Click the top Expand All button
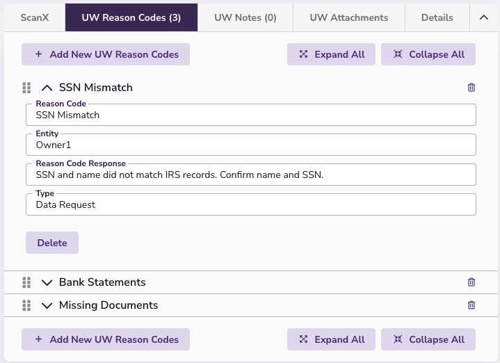The width and height of the screenshot is (500, 363). coord(331,54)
